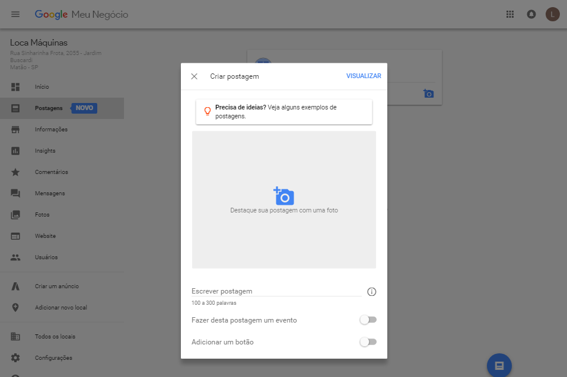Click the Comentários star icon
The image size is (567, 377).
(15, 172)
